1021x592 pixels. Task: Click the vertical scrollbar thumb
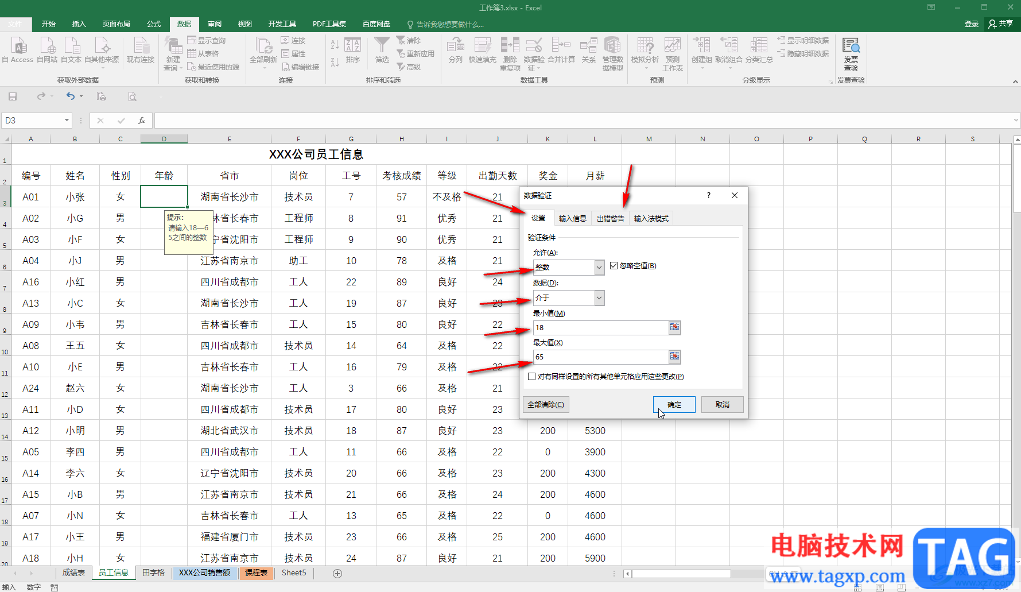point(1017,179)
